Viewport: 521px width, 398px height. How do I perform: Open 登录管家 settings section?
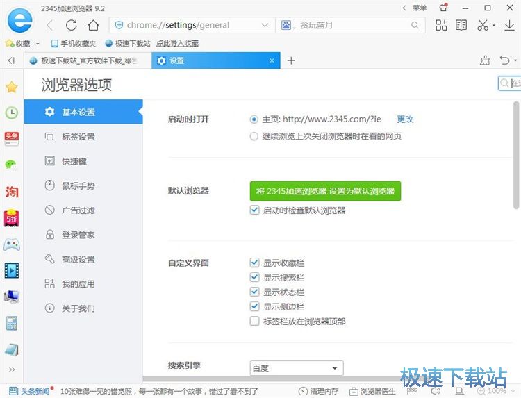coord(83,235)
